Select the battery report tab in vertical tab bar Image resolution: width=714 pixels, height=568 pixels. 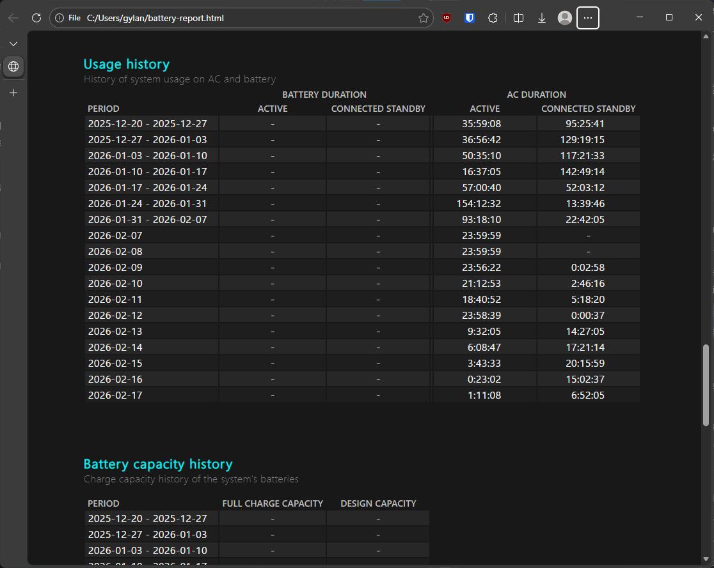click(13, 66)
